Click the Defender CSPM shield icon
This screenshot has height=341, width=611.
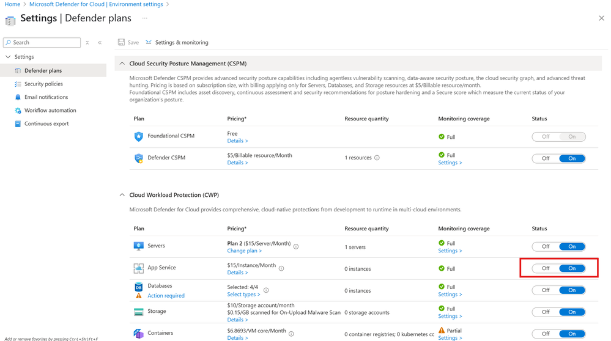pyautogui.click(x=138, y=158)
